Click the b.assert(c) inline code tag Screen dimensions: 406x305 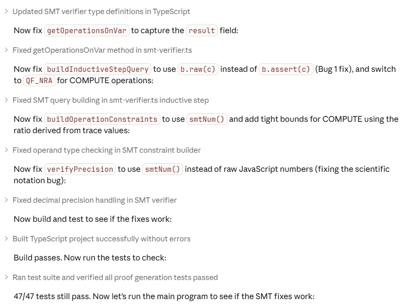[x=286, y=69]
